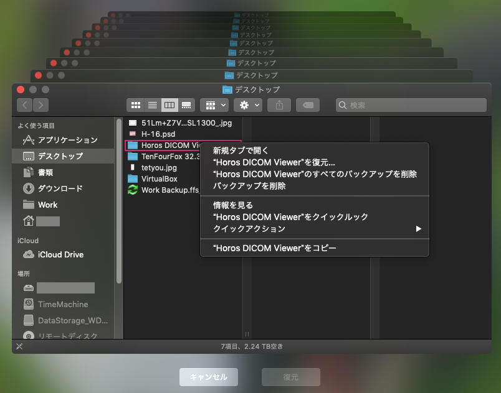Open ダウンロード in the sidebar

coord(63,188)
